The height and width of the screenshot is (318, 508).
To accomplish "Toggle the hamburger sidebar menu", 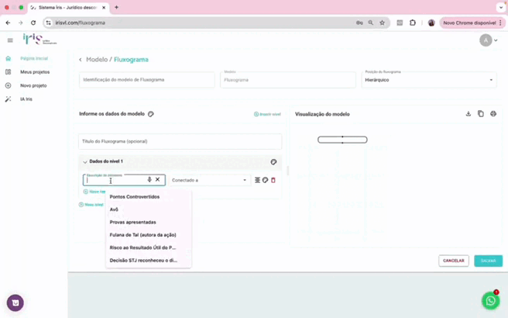I will pyautogui.click(x=10, y=40).
